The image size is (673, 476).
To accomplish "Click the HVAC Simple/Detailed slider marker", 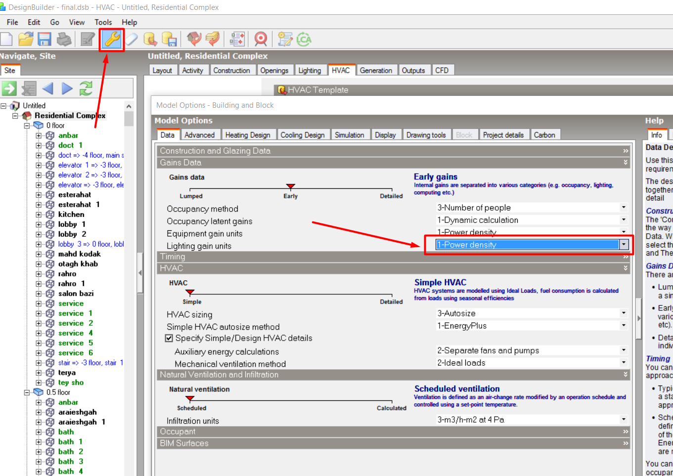I will coord(190,292).
